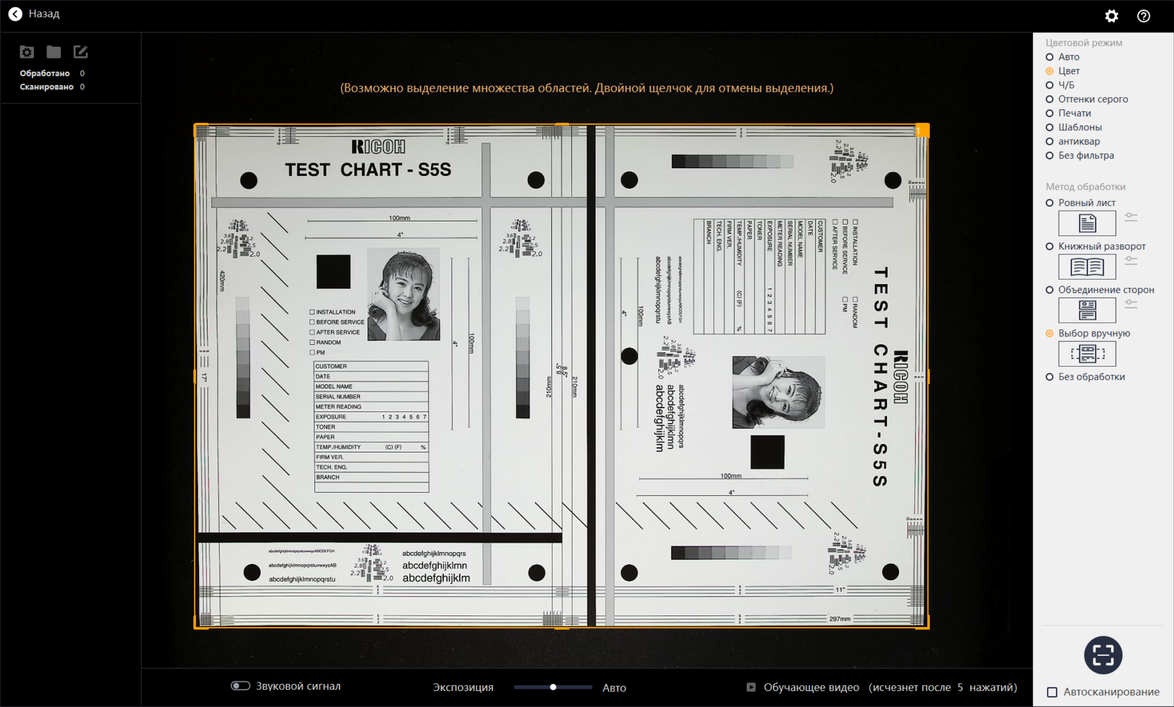
Task: Toggle the Звуковой сигнал switch
Action: [x=240, y=685]
